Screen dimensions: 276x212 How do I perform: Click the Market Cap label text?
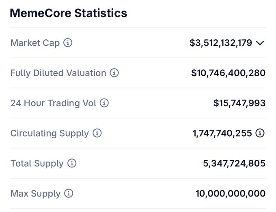pos(35,43)
